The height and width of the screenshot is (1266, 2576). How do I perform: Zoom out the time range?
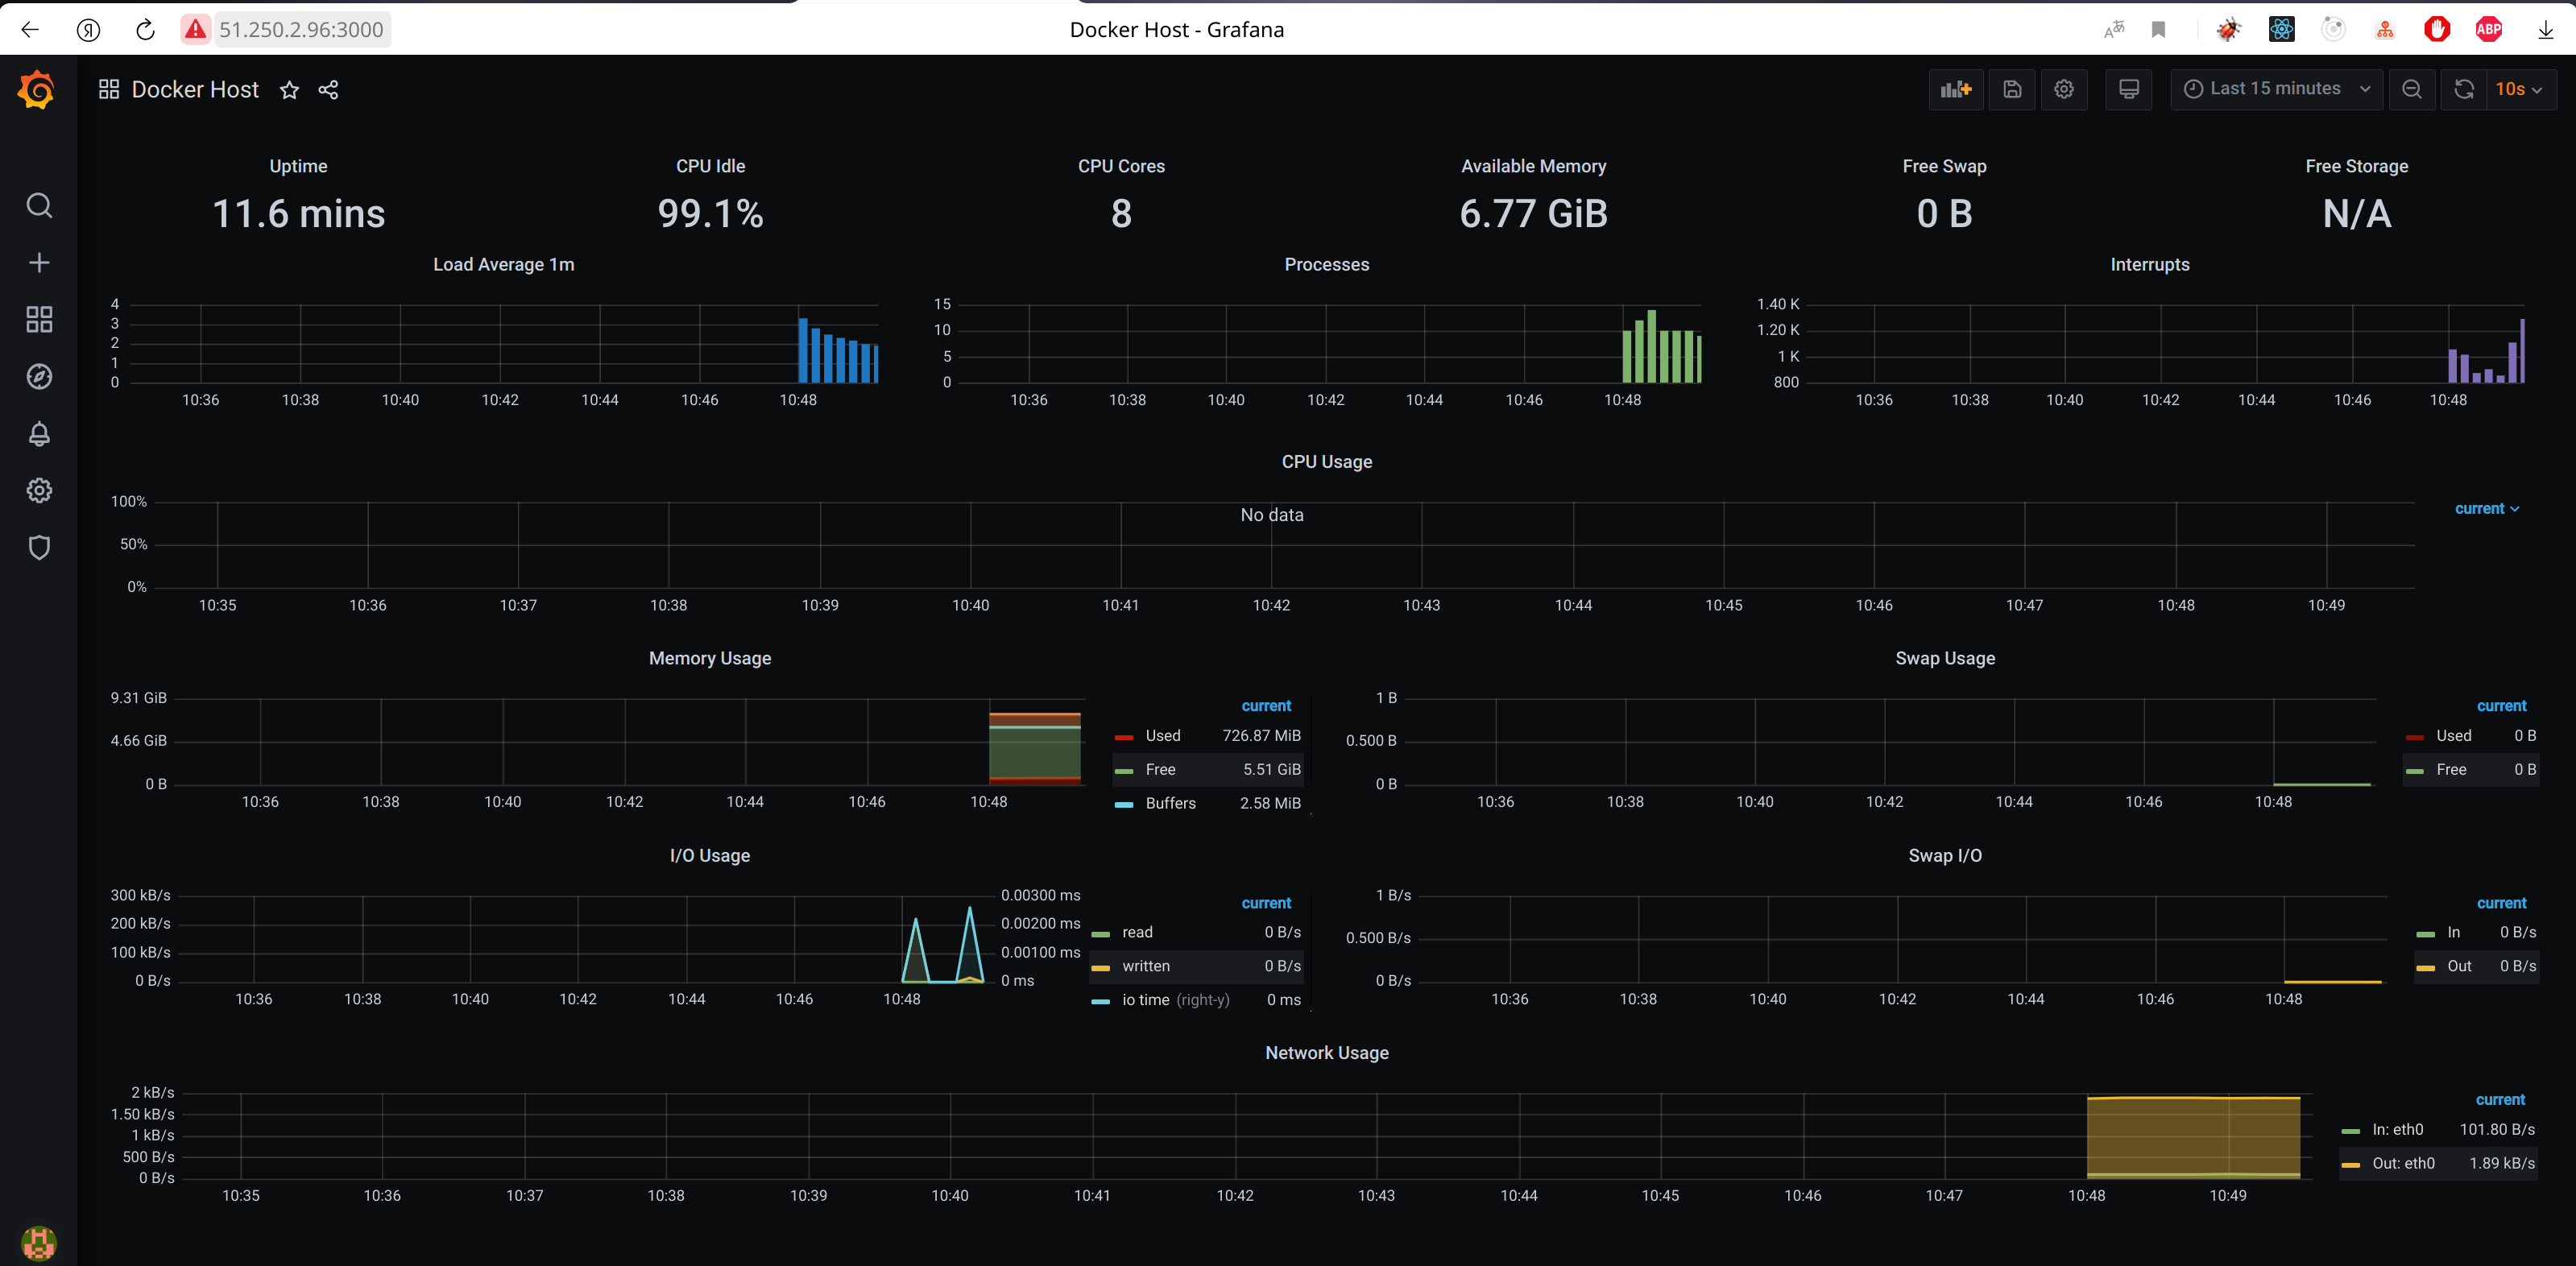pyautogui.click(x=2412, y=89)
